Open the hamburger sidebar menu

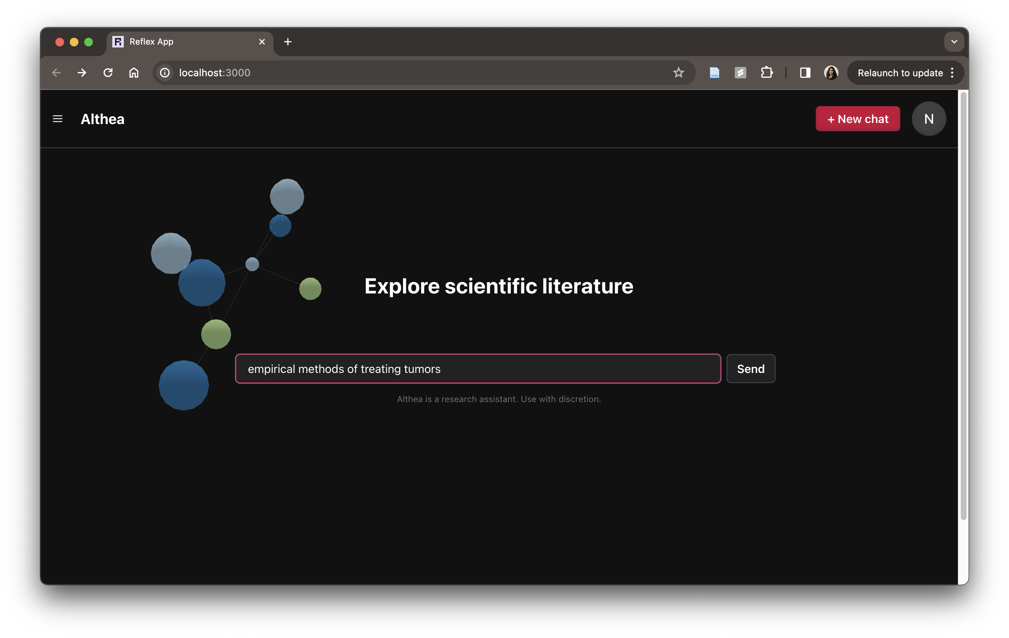pos(58,119)
